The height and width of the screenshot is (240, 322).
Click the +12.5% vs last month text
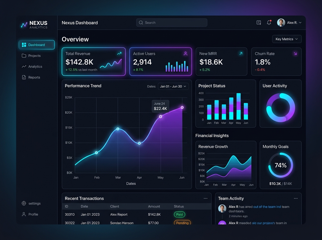[x=81, y=70]
